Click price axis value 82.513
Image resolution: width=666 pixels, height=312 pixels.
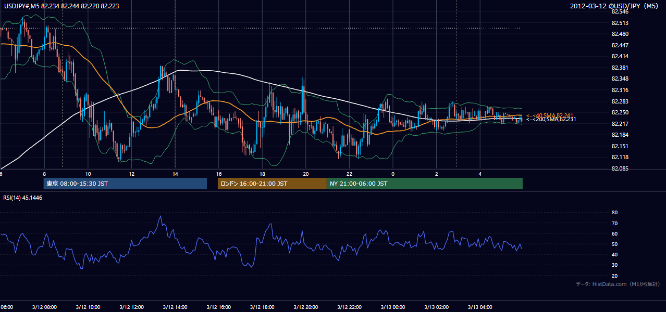(x=620, y=22)
